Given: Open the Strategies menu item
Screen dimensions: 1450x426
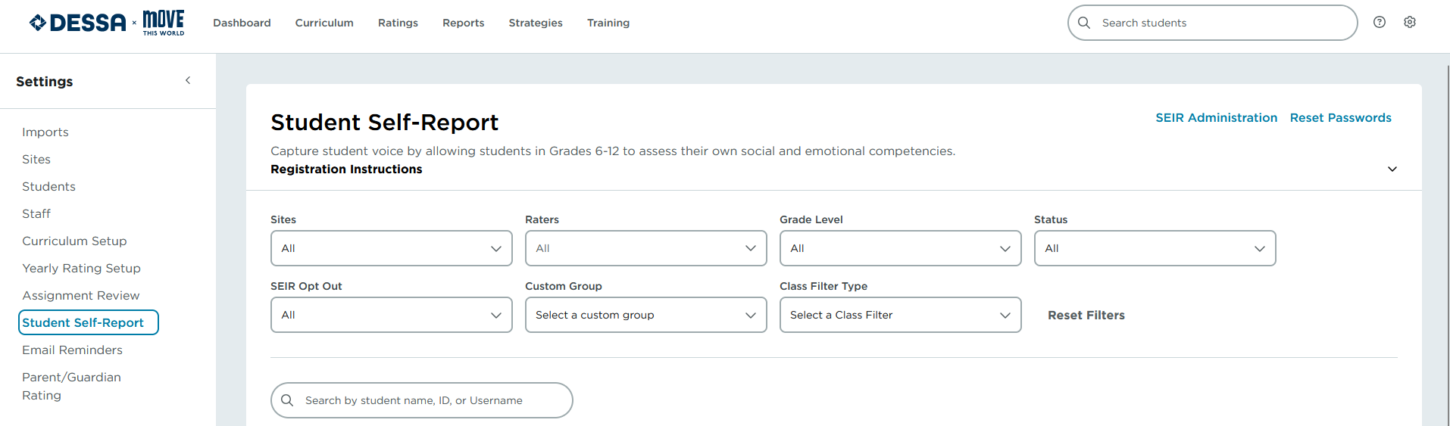Looking at the screenshot, I should 536,23.
